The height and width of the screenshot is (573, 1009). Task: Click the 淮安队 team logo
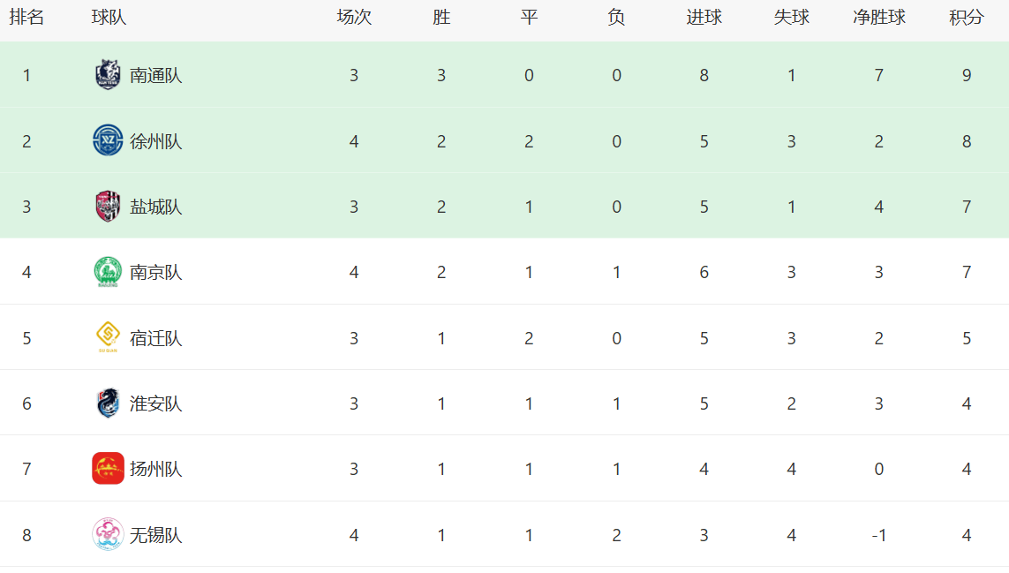(108, 403)
